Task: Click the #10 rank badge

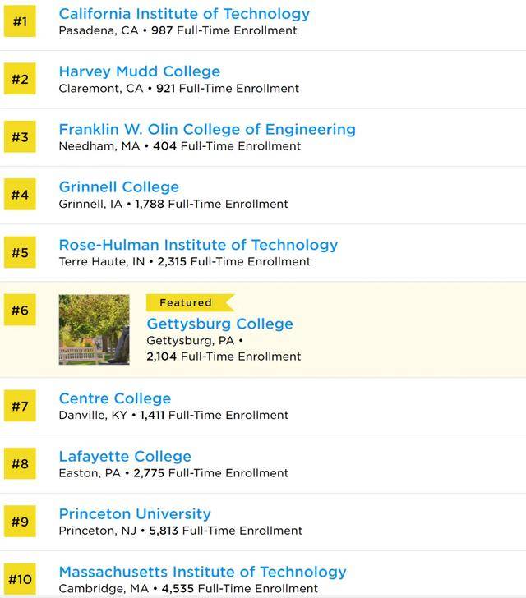Action: tap(20, 579)
